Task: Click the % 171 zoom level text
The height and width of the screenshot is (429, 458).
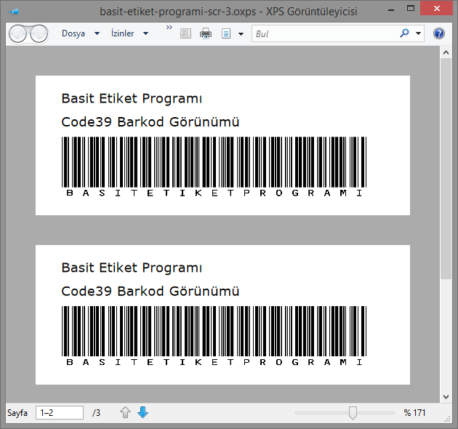Action: point(414,412)
